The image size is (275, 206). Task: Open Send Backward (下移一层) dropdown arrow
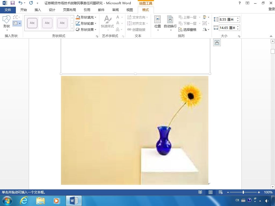pos(200,23)
